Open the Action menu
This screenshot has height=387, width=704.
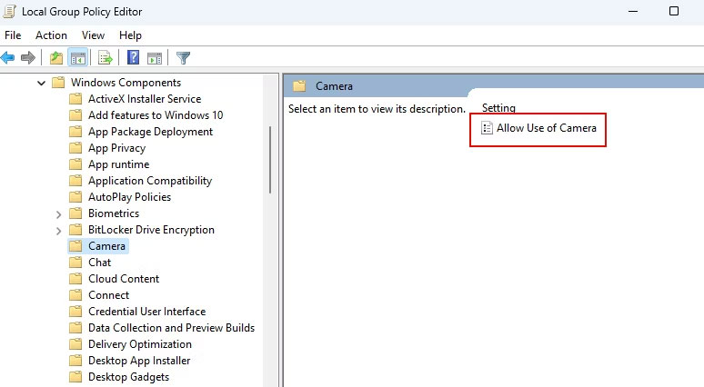51,35
